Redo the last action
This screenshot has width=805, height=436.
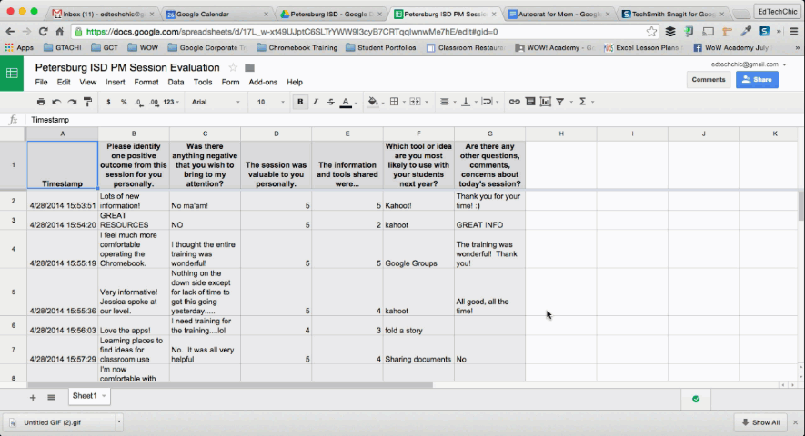point(73,102)
